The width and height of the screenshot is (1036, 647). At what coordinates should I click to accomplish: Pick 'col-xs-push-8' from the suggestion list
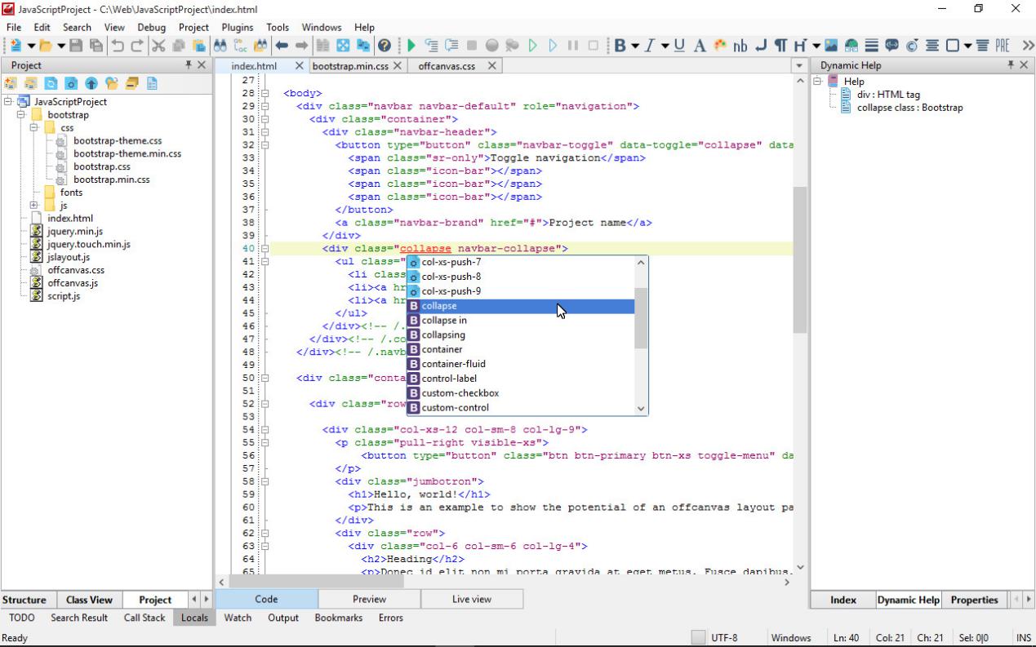coord(520,277)
